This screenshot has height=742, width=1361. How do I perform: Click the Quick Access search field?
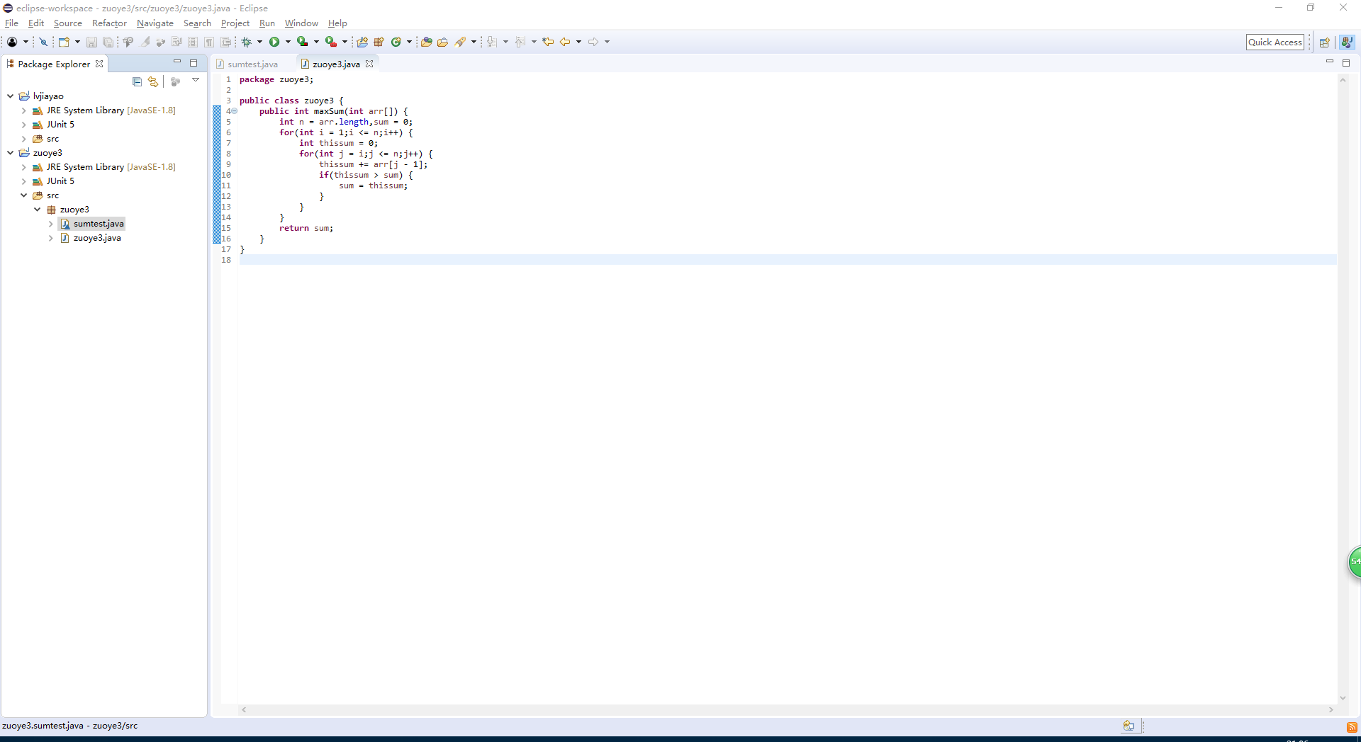click(x=1275, y=42)
